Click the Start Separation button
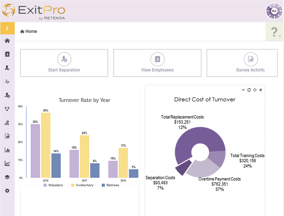Screen dimensions: 284x216 tap(64, 63)
